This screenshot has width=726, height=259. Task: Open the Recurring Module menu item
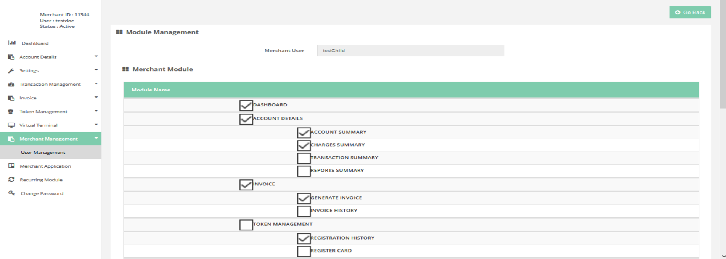41,180
